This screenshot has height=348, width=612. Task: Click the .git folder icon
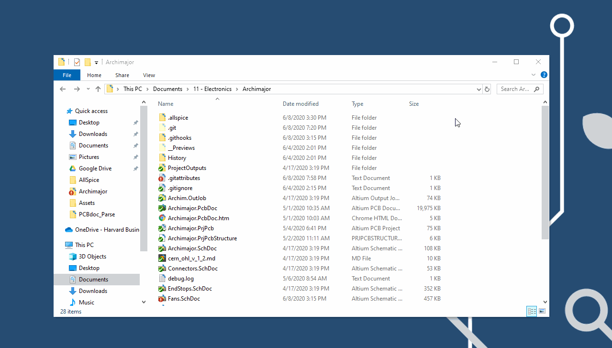tap(162, 128)
